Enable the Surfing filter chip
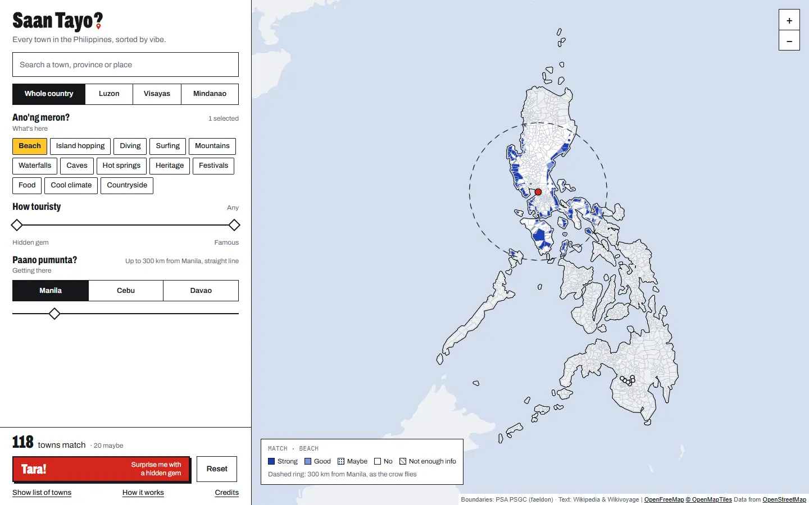This screenshot has height=505, width=809. (x=168, y=146)
